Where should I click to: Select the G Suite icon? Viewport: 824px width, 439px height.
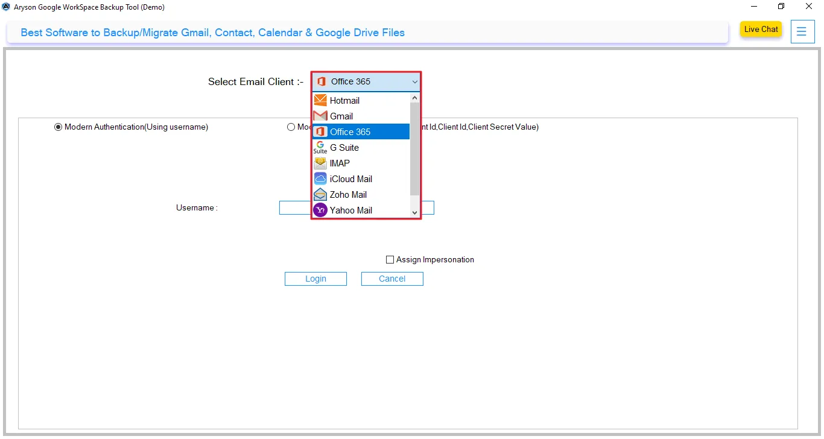tap(320, 147)
